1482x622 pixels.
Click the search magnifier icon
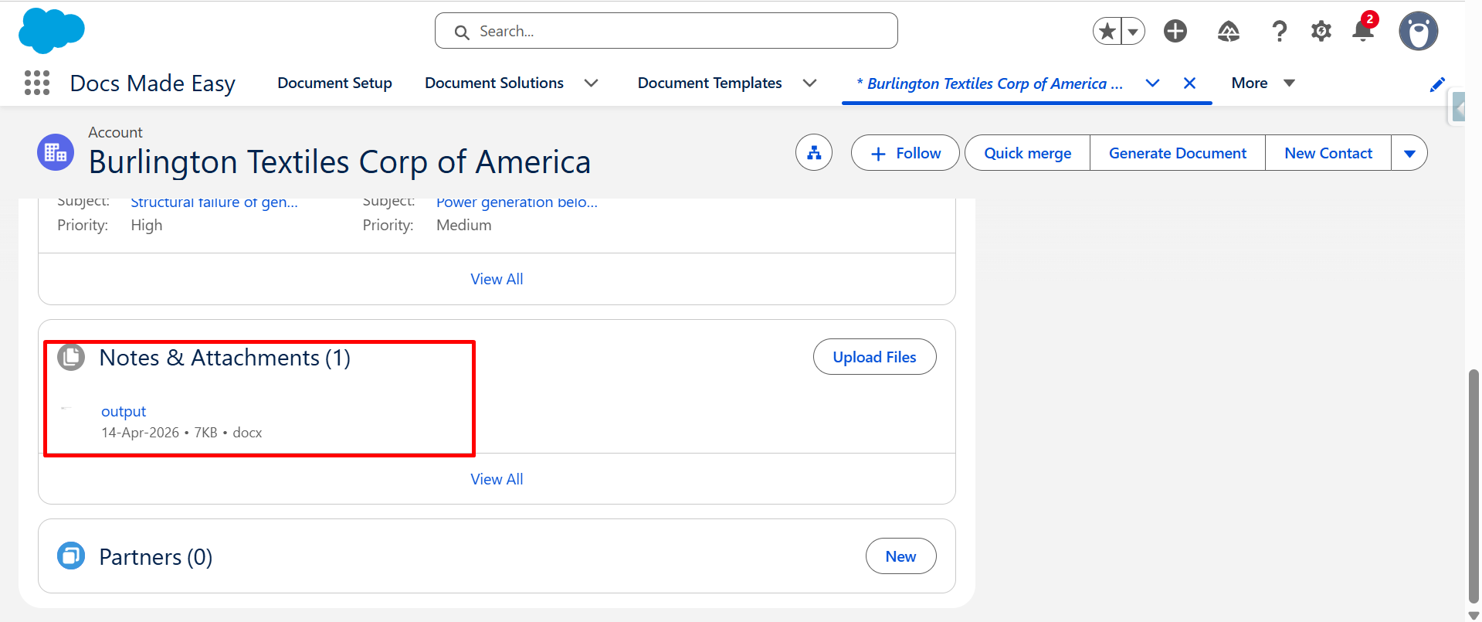pyautogui.click(x=462, y=32)
